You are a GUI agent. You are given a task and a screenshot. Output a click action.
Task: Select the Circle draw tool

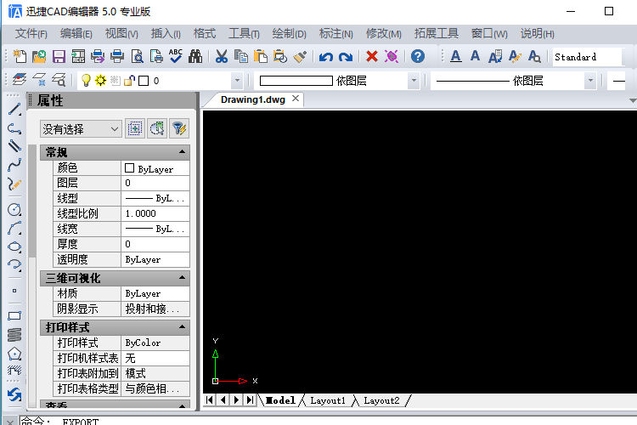pos(14,209)
